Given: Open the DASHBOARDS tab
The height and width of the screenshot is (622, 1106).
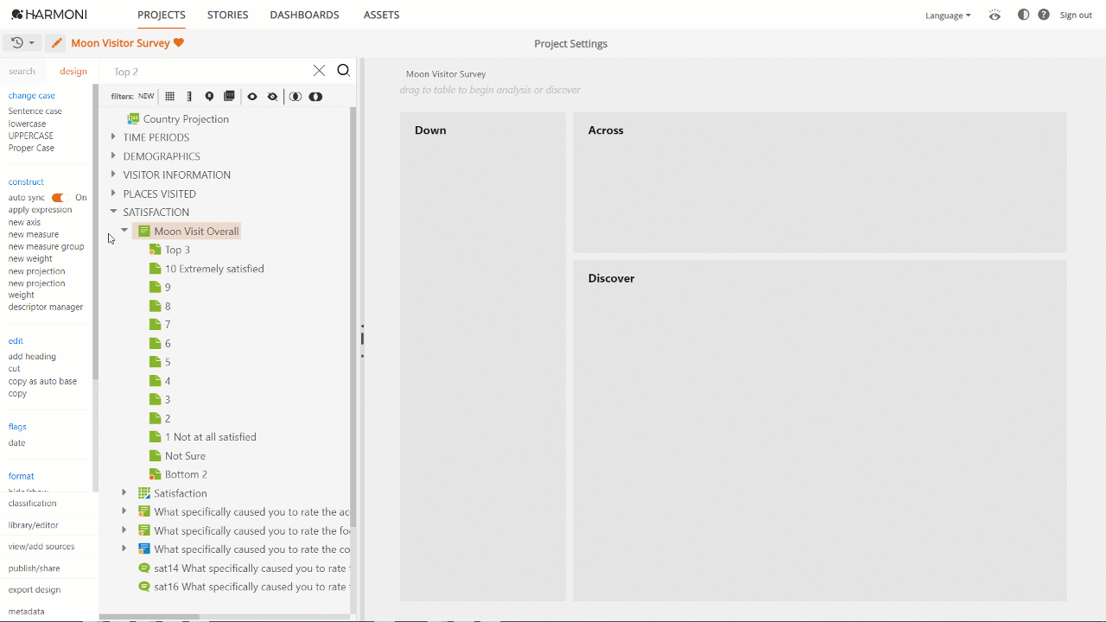Looking at the screenshot, I should pos(304,15).
